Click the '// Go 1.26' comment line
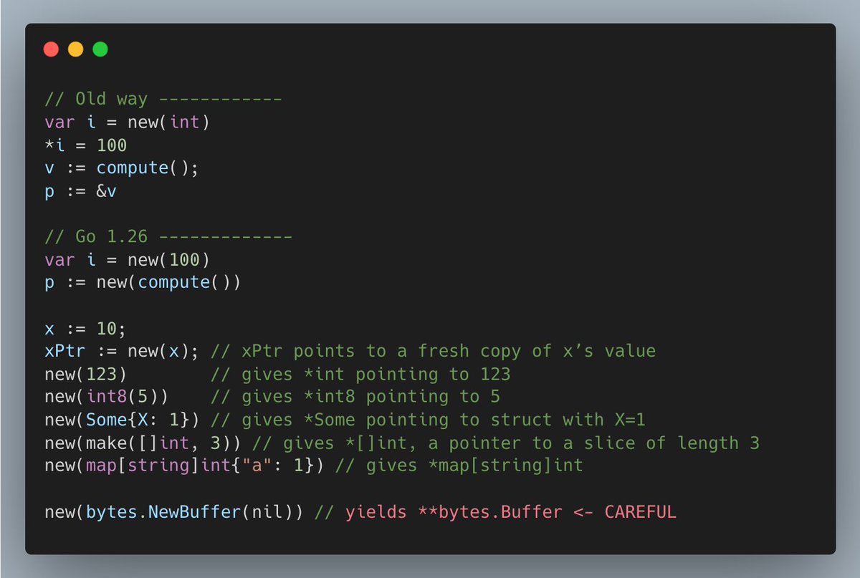Image resolution: width=860 pixels, height=578 pixels. 168,236
